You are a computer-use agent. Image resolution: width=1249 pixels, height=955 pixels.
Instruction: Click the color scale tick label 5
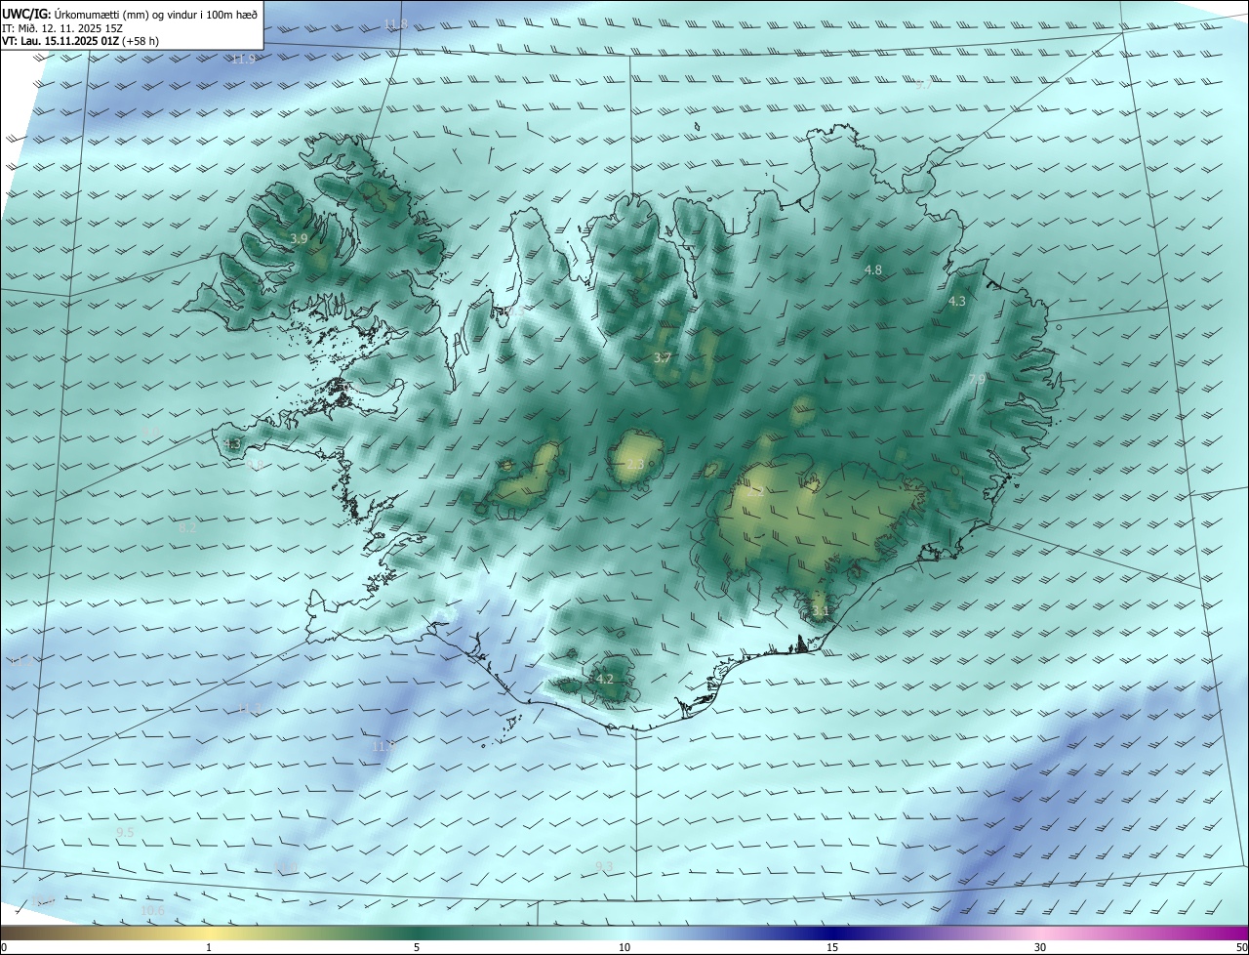417,947
